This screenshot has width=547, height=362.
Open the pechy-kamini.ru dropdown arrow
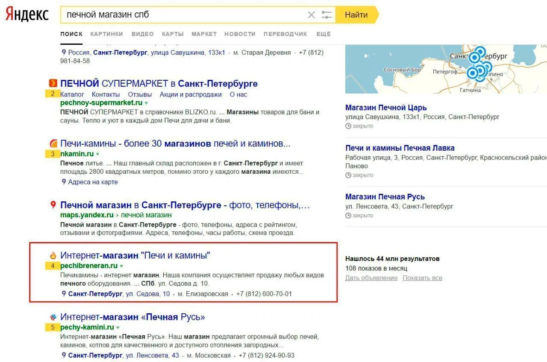click(x=118, y=328)
